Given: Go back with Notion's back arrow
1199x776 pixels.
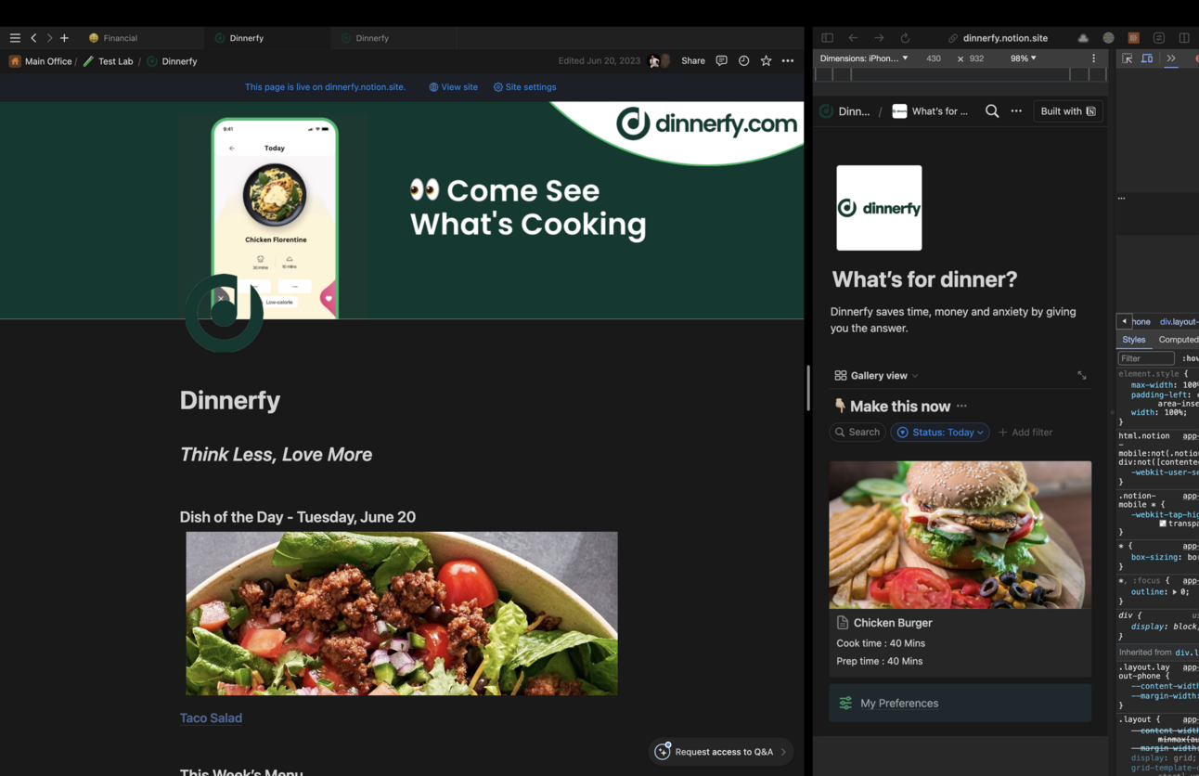Looking at the screenshot, I should tap(33, 38).
